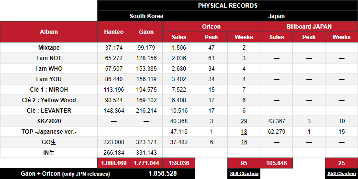Click Gaon value 169.102 for Yellow Wood
The image size is (358, 179).
pos(146,100)
